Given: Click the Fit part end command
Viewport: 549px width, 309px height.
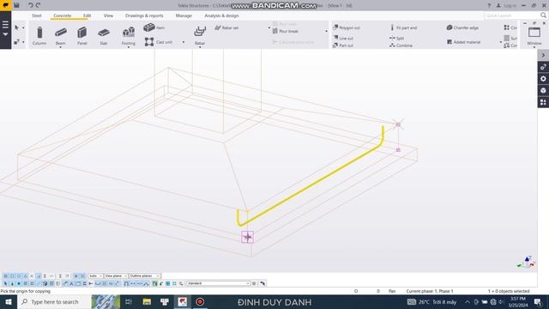Looking at the screenshot, I should coord(403,27).
